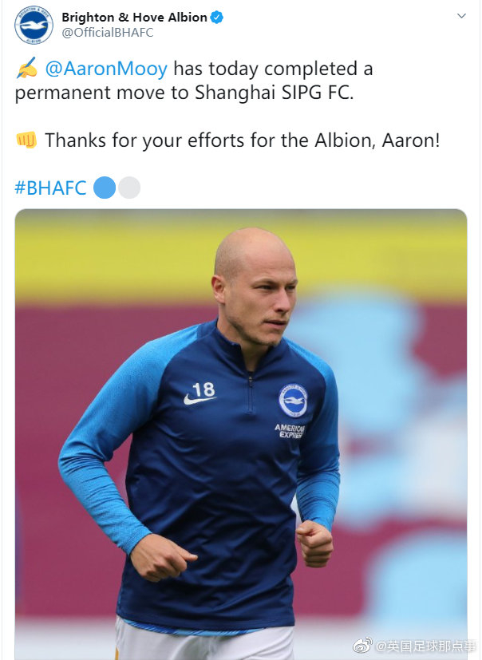Click the club crest on the player's shirt
The height and width of the screenshot is (660, 482).
pyautogui.click(x=293, y=400)
